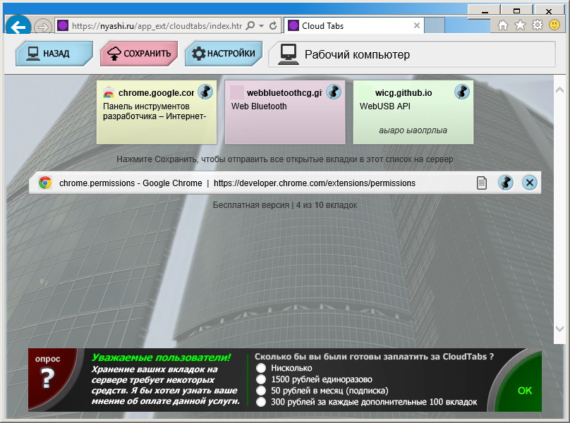
Task: Click the purple site icon in address bar
Action: pos(63,26)
